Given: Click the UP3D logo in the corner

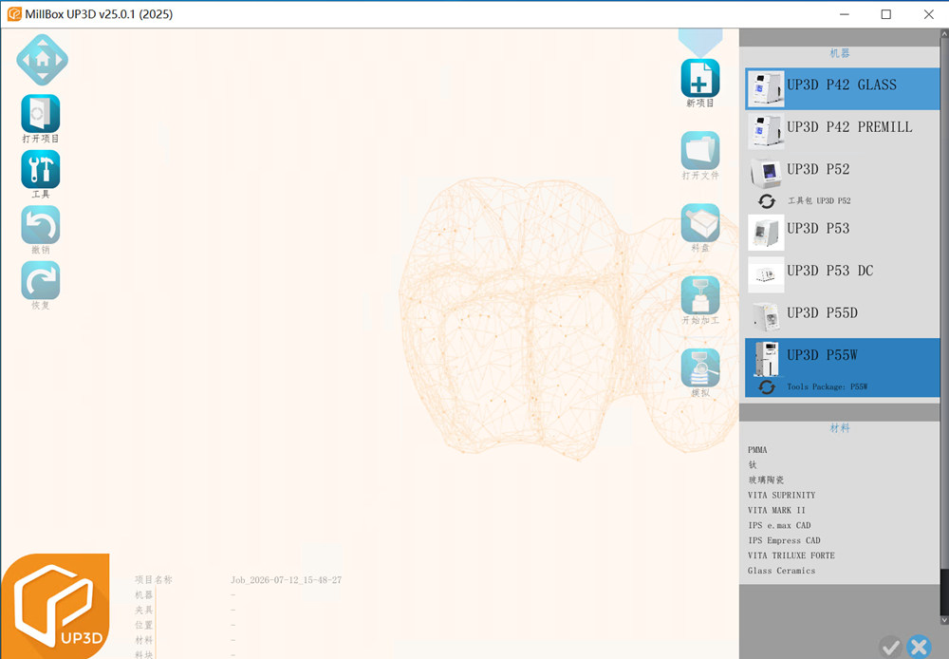Looking at the screenshot, I should pyautogui.click(x=55, y=606).
